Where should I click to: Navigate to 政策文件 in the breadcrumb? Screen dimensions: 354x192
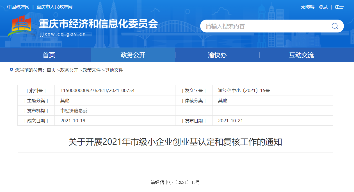pos(92,70)
